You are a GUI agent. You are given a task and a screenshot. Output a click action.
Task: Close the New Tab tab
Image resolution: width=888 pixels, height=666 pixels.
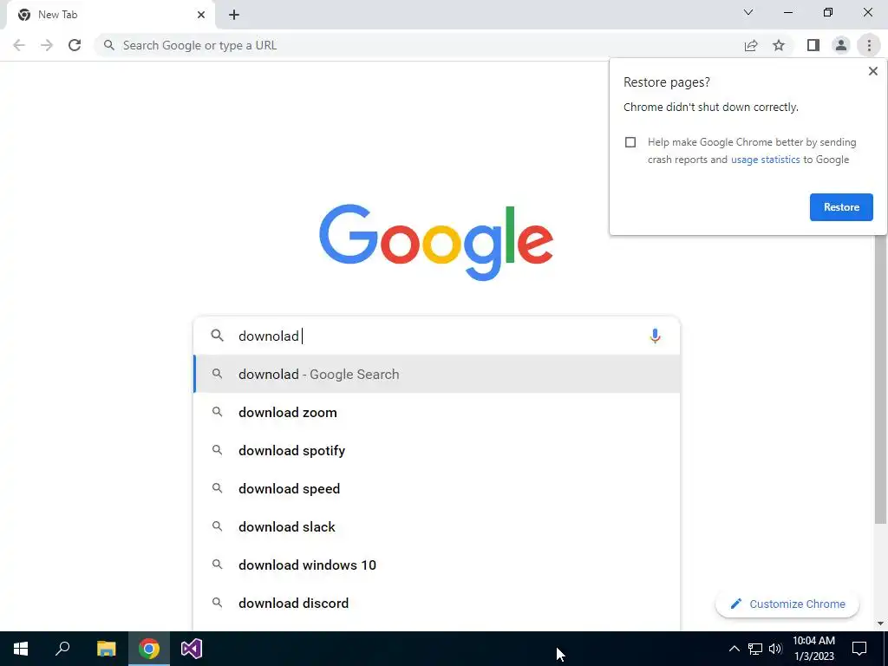201,15
